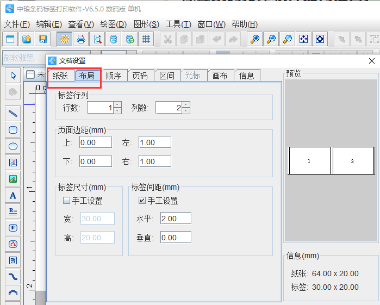Open the 绘图(D) menu
Image resolution: width=380 pixels, height=305 pixels.
tap(113, 24)
